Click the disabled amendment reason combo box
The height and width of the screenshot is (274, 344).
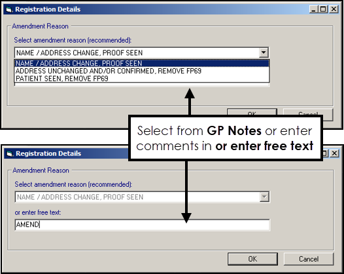coord(142,197)
